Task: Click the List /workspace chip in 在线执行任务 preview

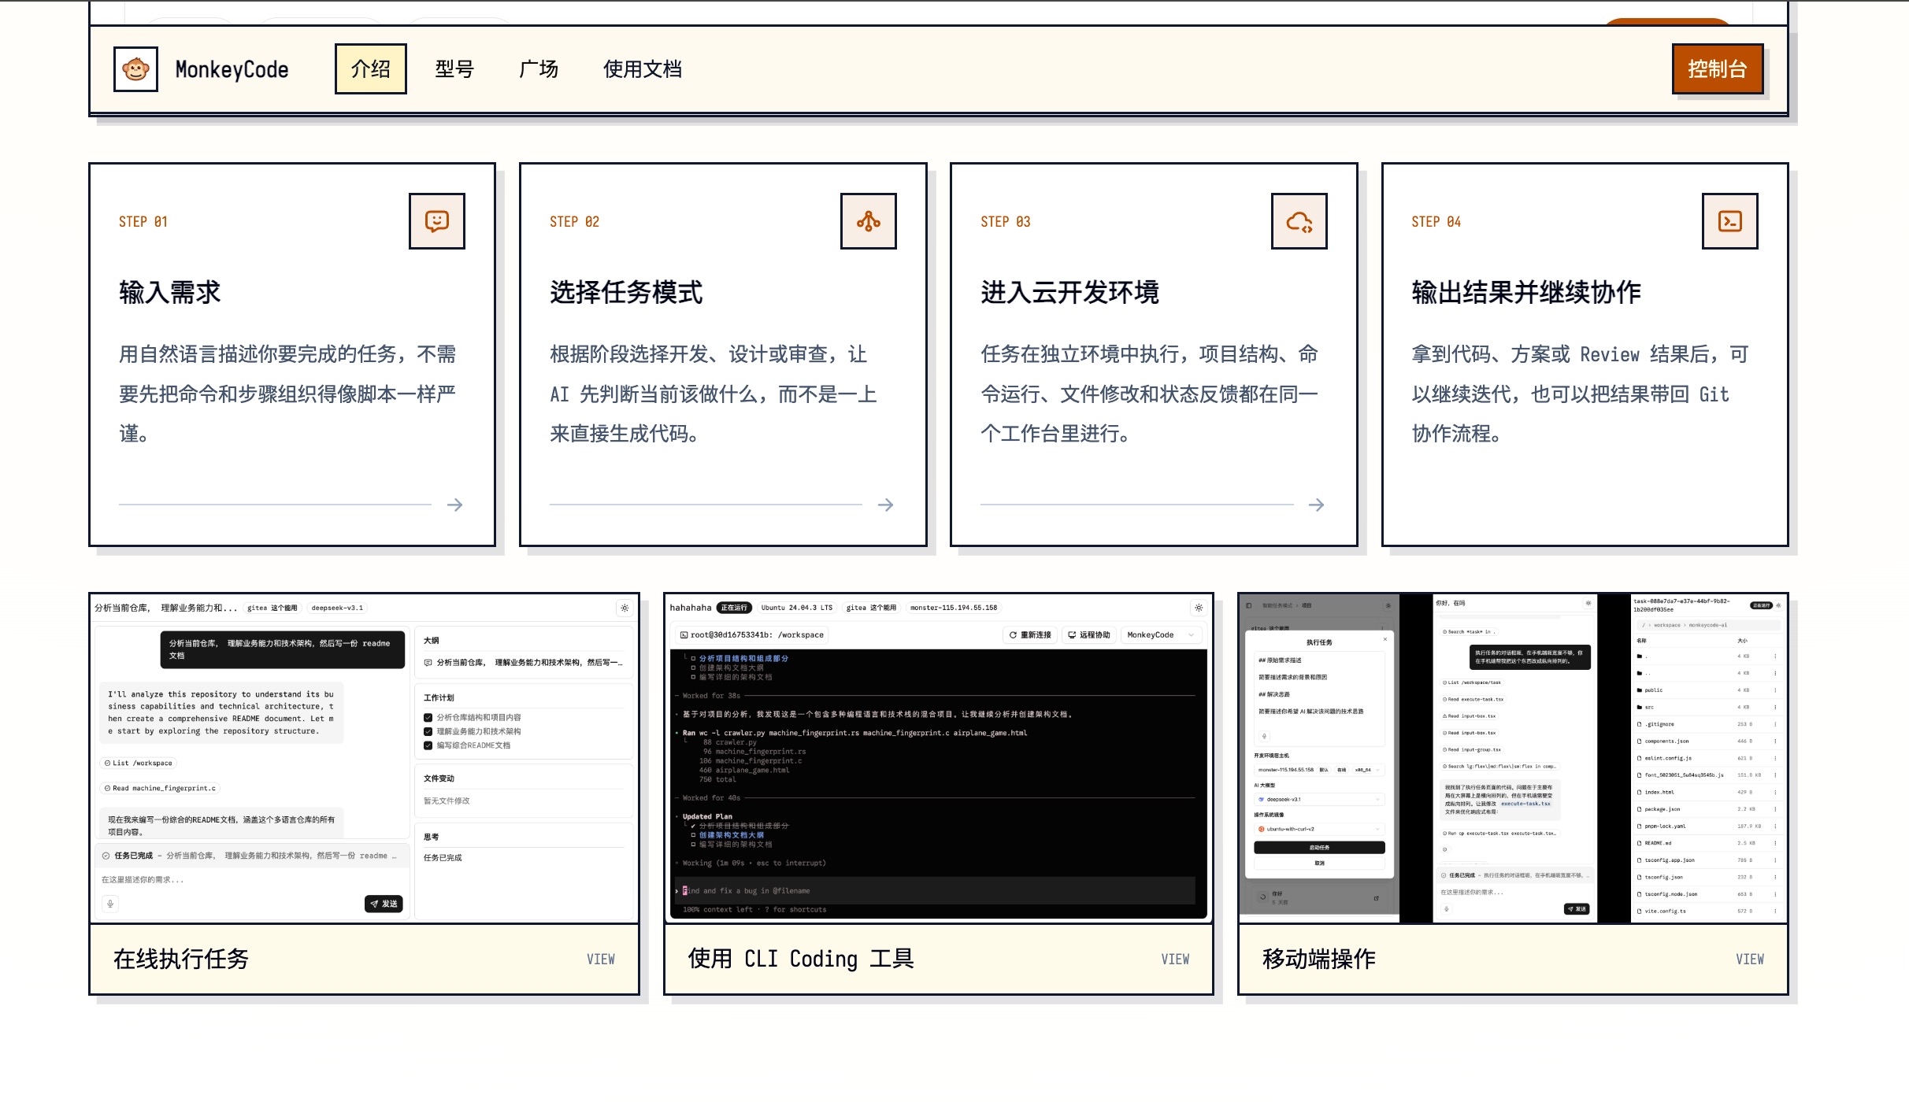Action: pyautogui.click(x=139, y=763)
